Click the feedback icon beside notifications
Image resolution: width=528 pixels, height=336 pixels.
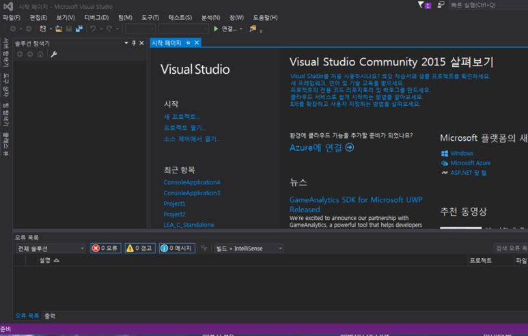point(441,5)
